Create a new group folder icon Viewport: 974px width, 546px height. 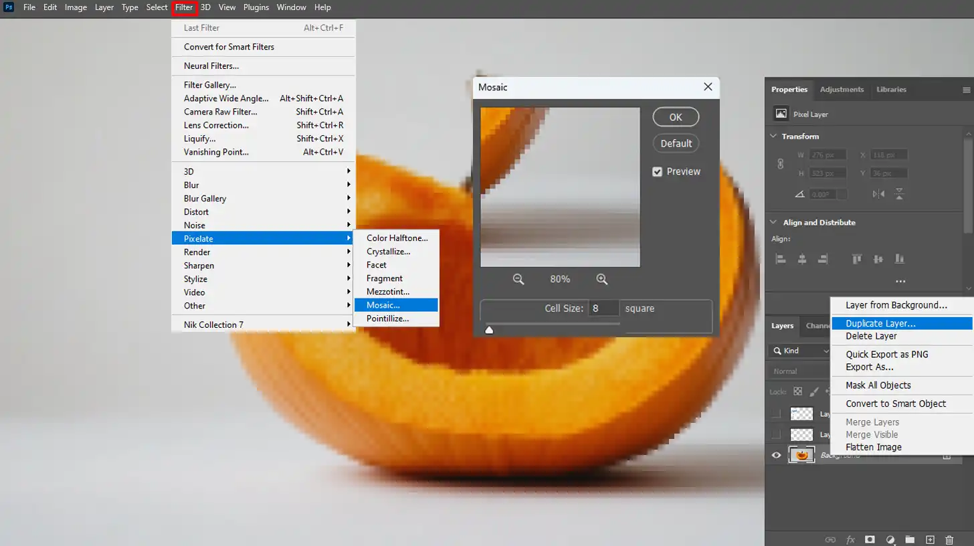pos(910,539)
